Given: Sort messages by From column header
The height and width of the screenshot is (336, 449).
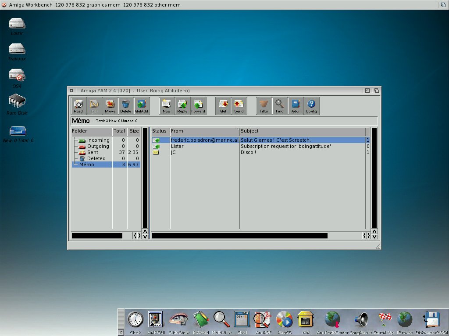Looking at the screenshot, I should 205,131.
